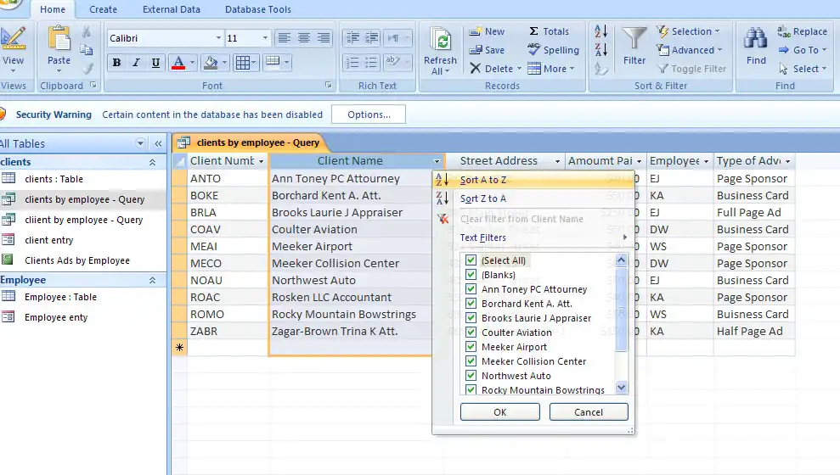The width and height of the screenshot is (840, 475).
Task: Click the security warning Options... button
Action: pos(369,115)
